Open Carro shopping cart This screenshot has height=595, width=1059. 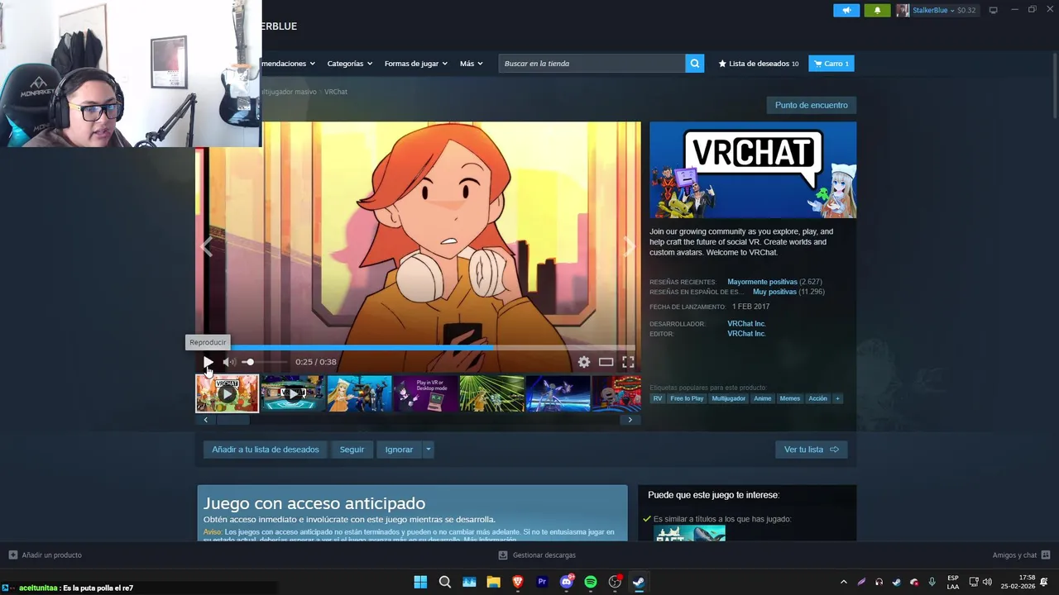[831, 64]
